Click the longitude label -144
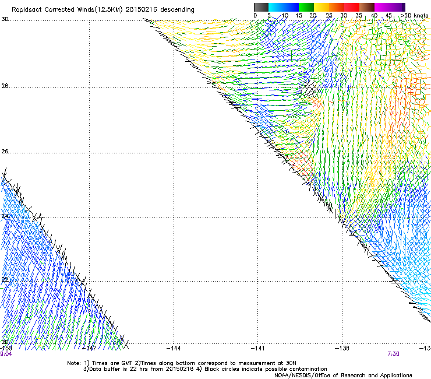Viewport: 431px width, 379px height. click(x=174, y=349)
